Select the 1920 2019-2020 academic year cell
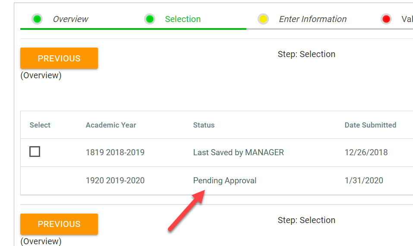The image size is (413, 246). 115,180
